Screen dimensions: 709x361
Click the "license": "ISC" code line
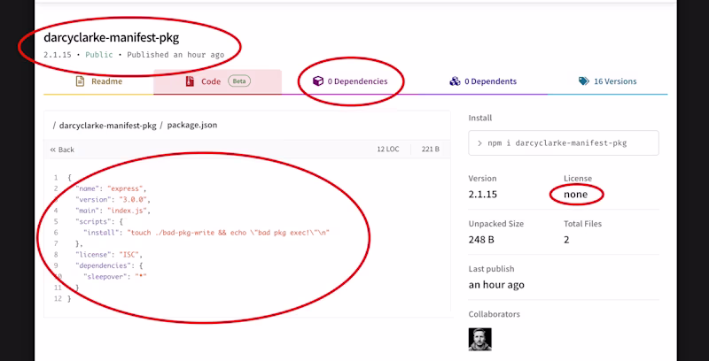coord(109,255)
